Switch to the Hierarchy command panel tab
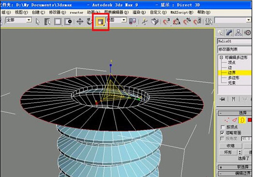255x177 pixels. click(x=239, y=33)
